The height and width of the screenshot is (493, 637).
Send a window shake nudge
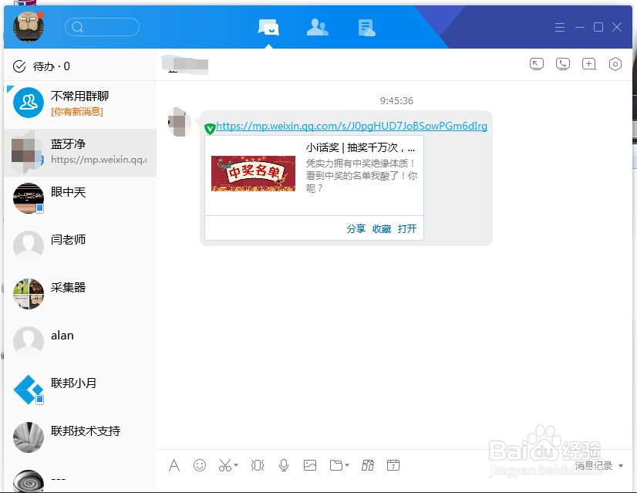point(257,465)
